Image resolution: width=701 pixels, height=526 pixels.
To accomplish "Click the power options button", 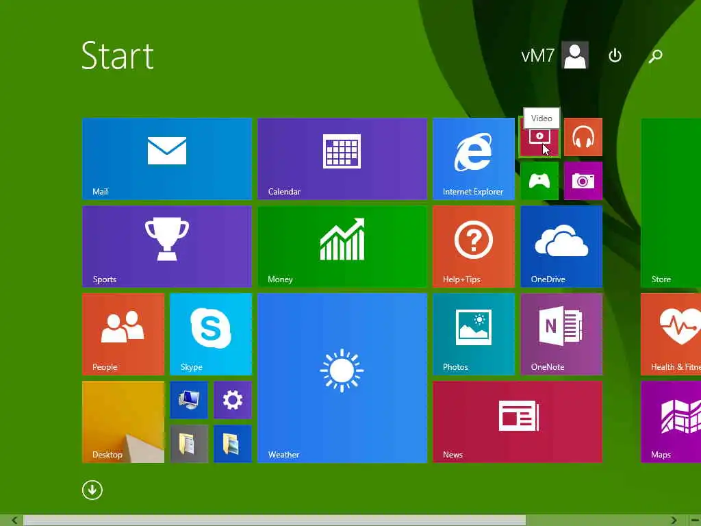I will tap(615, 55).
